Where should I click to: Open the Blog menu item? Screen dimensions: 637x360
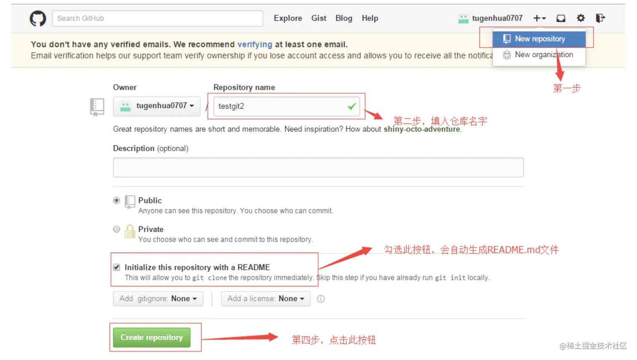(x=344, y=18)
